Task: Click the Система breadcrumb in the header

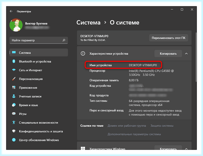Action: [88, 23]
